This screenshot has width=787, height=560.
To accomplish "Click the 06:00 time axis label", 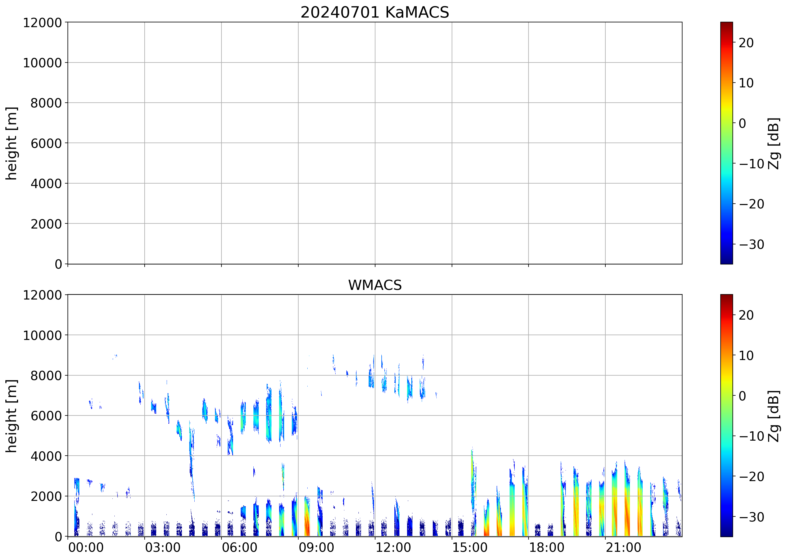I will [239, 548].
